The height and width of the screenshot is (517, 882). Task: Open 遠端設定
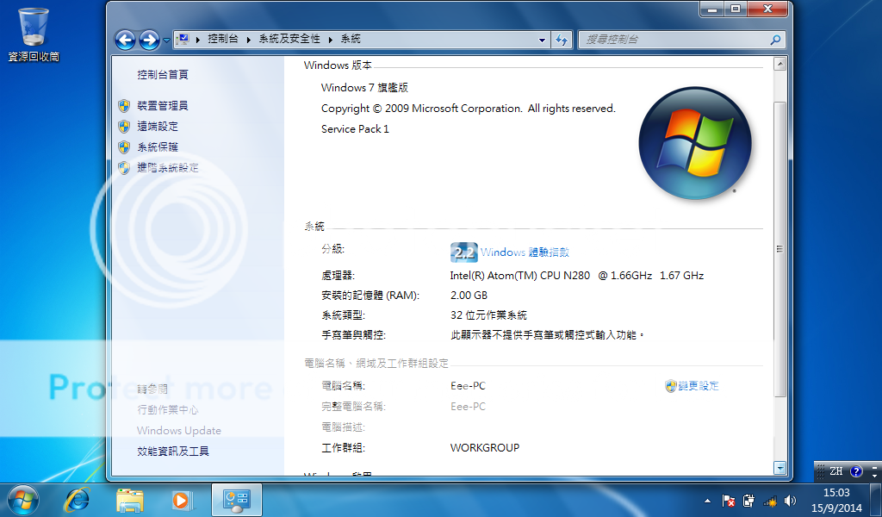(158, 127)
